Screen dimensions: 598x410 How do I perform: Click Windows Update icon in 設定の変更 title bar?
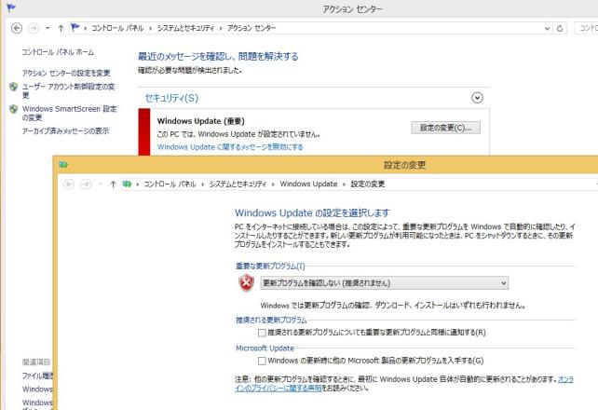coord(63,165)
